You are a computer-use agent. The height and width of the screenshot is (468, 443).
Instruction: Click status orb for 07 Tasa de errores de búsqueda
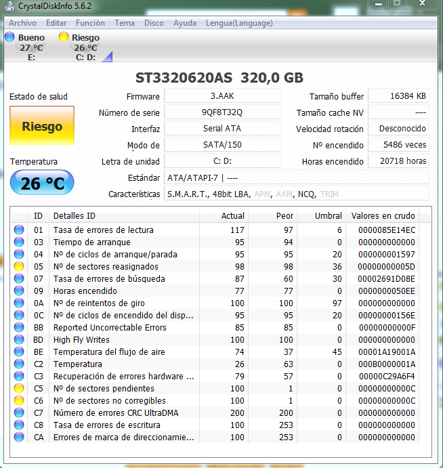(x=19, y=278)
